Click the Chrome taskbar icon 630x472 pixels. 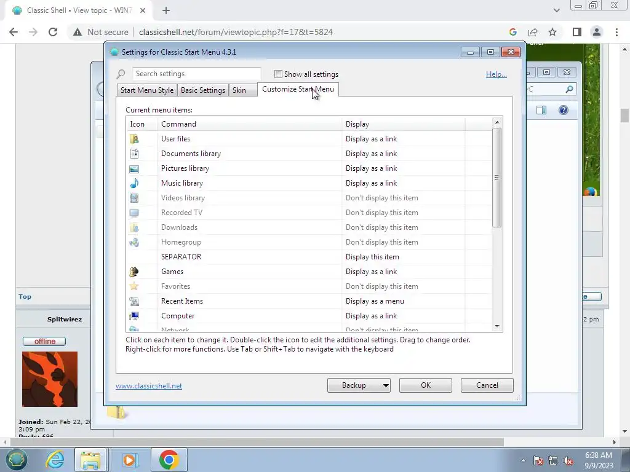click(169, 460)
